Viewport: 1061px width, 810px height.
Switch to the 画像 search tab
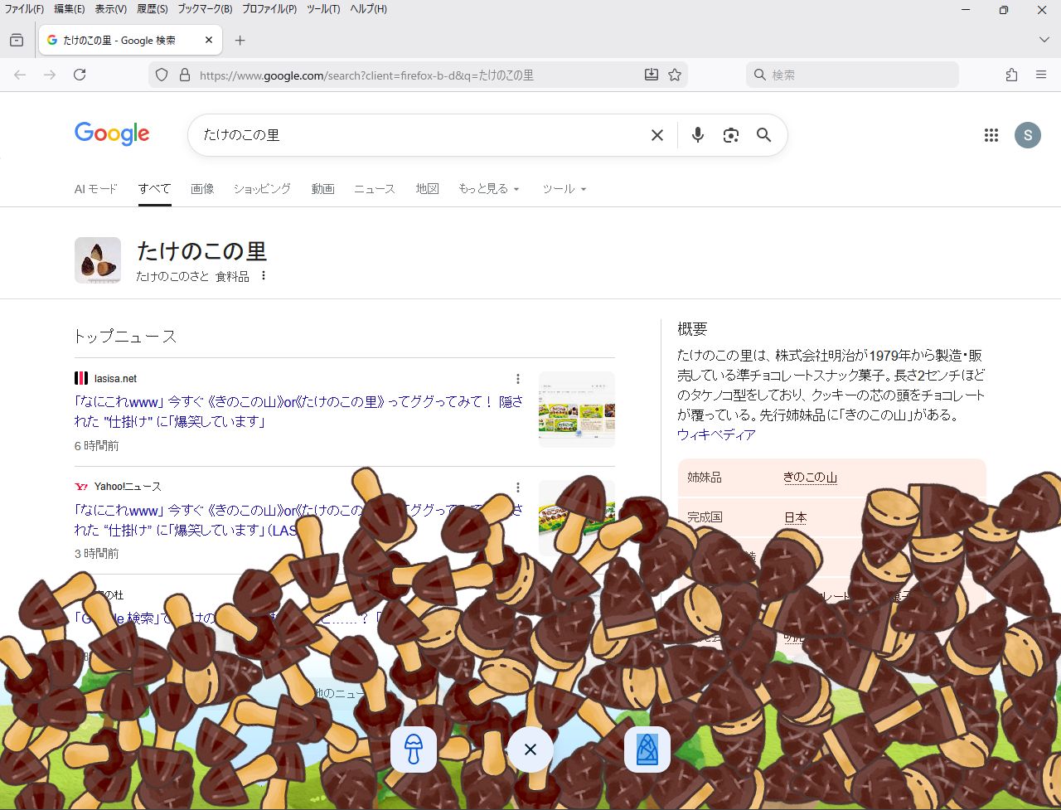coord(202,189)
